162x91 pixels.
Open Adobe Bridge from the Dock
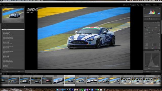[x=67, y=90]
